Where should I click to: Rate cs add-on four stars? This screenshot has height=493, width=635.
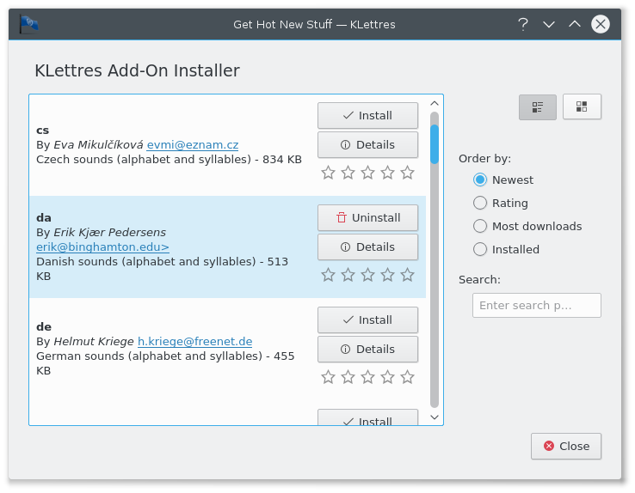pyautogui.click(x=387, y=173)
